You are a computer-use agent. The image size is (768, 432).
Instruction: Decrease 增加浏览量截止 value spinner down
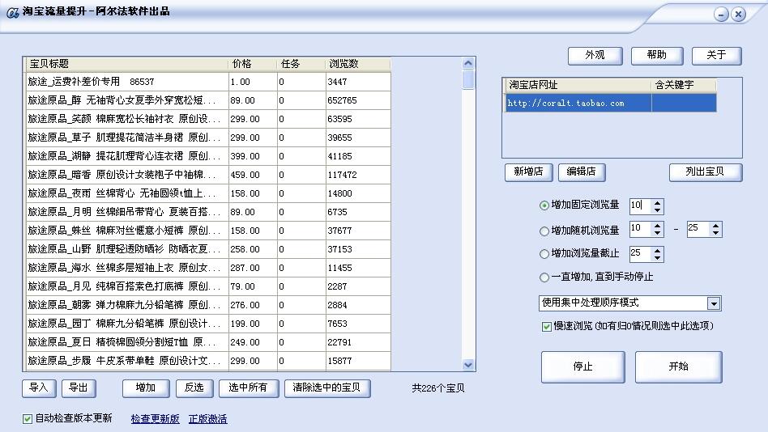click(657, 258)
